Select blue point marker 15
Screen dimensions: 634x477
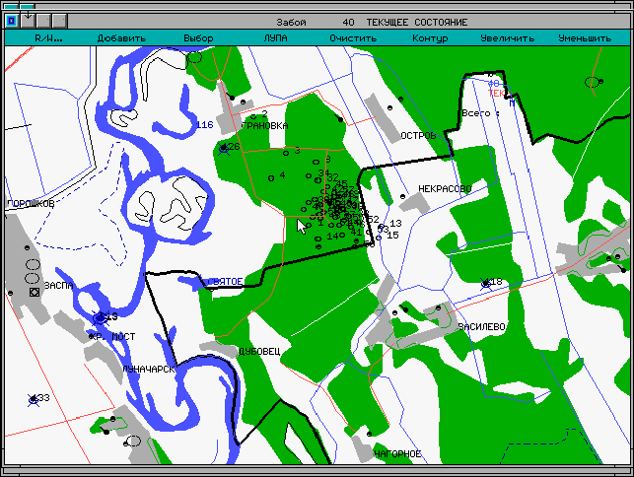pyautogui.click(x=380, y=237)
